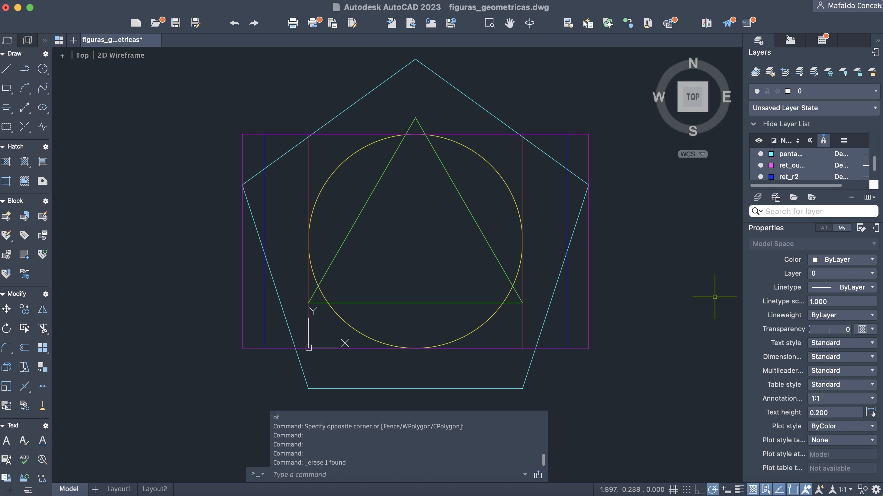Collapse the Hide Layer List expander
This screenshot has height=496, width=883.
753,124
